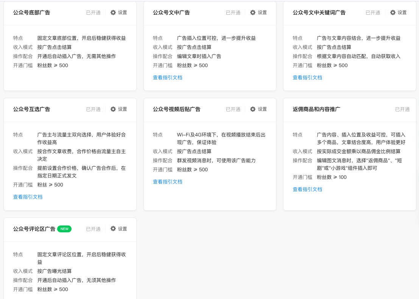Open settings gear for 公众号底部广告
This screenshot has height=299, width=419.
(113, 13)
